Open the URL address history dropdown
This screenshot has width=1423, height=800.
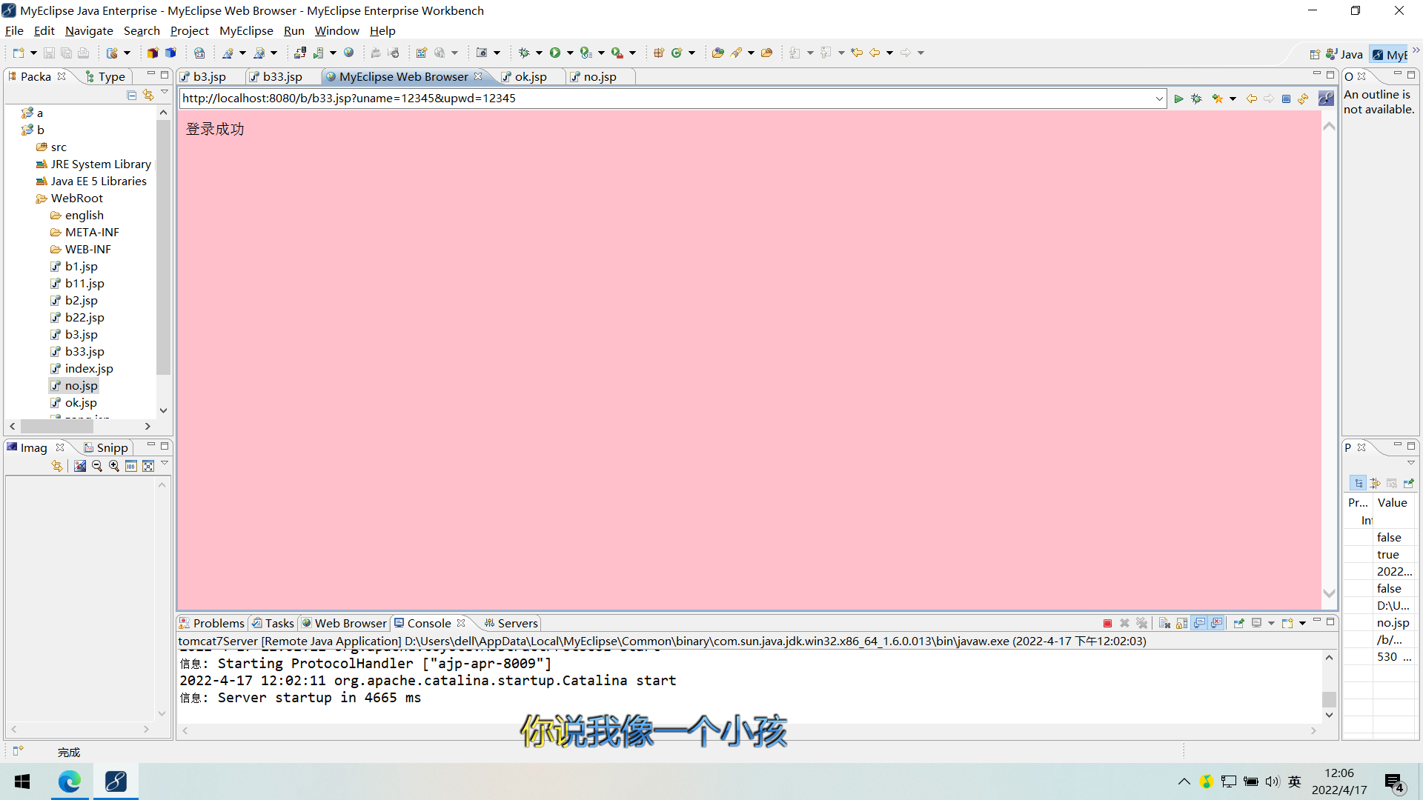pyautogui.click(x=1159, y=99)
